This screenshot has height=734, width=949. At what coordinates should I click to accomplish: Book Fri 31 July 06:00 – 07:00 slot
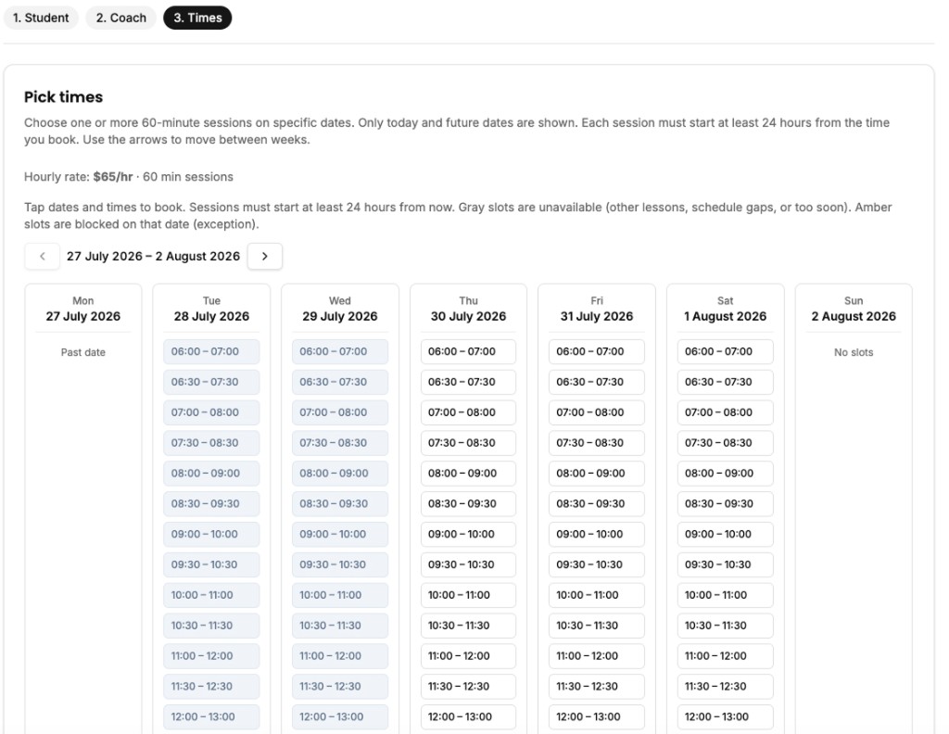[x=597, y=351]
